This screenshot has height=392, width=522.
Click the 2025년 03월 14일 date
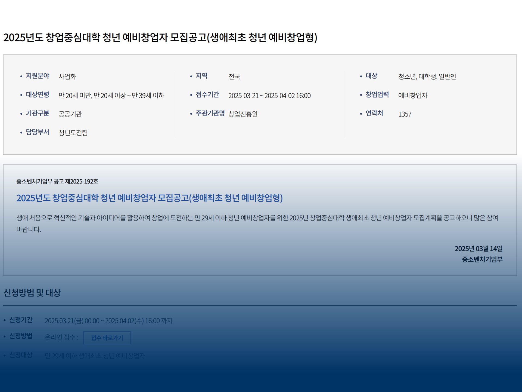coord(478,249)
